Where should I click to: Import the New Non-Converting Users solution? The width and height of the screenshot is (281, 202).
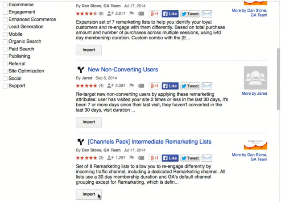click(x=89, y=122)
